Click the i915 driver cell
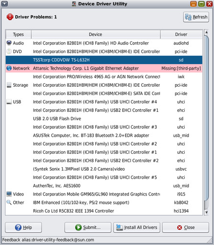 click(x=181, y=194)
